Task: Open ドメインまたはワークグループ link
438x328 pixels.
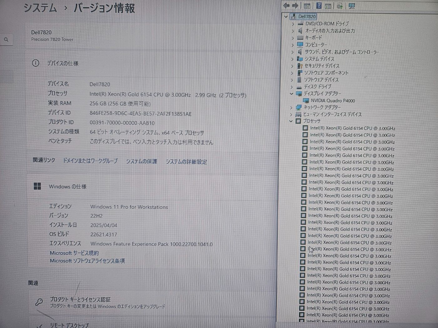Action: coord(90,161)
